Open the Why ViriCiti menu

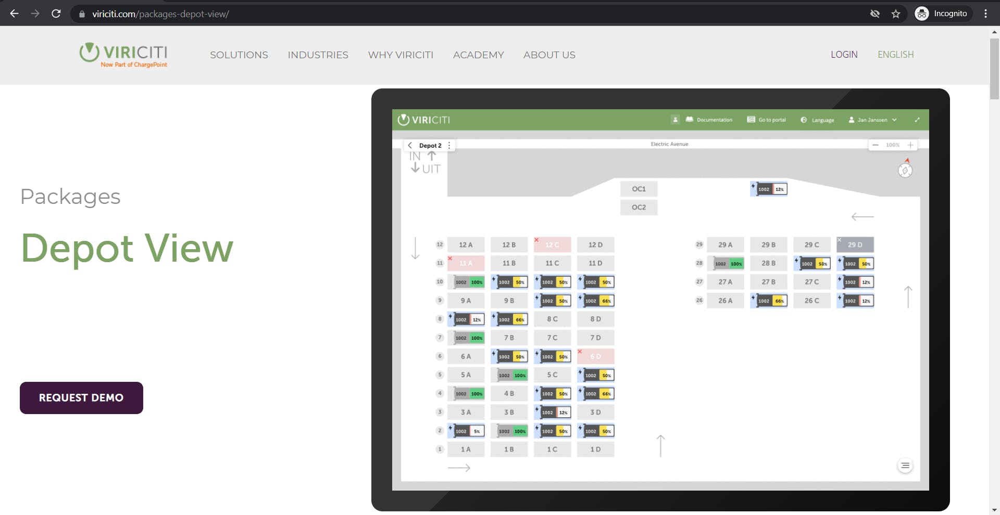pos(401,55)
